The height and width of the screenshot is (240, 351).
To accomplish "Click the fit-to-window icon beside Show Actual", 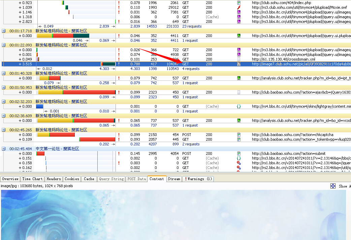I will [333, 186].
